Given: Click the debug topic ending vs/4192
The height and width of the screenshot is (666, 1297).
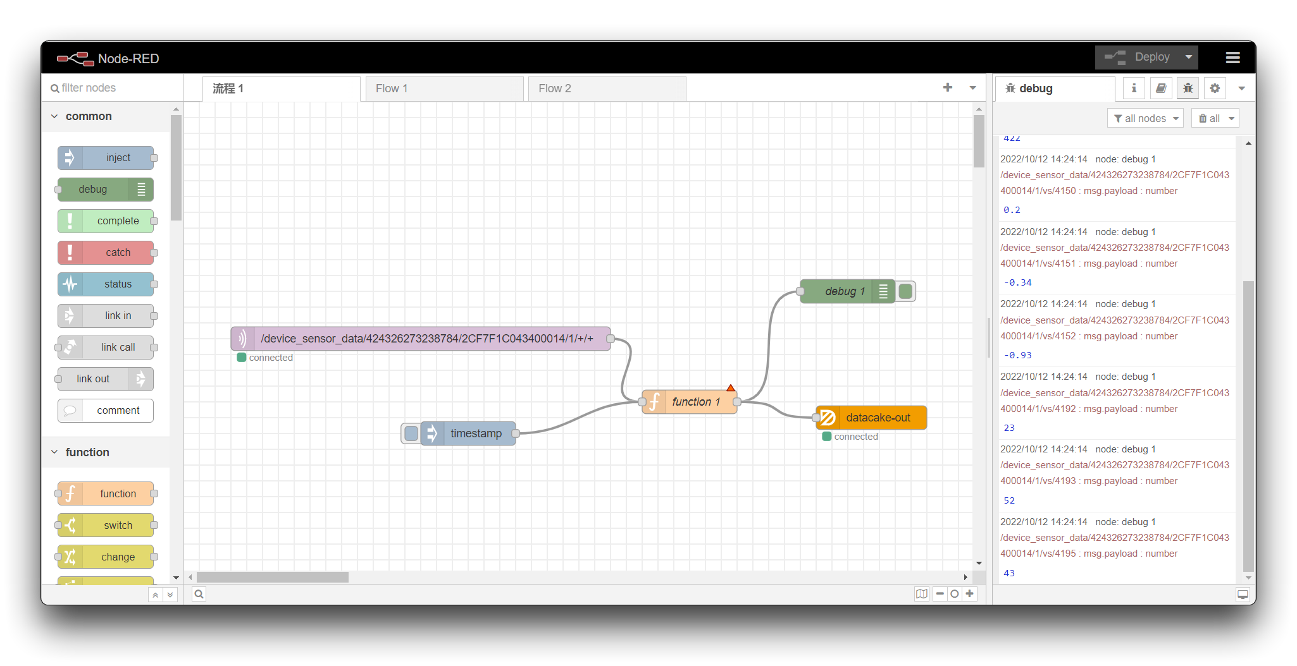Looking at the screenshot, I should pos(1115,401).
